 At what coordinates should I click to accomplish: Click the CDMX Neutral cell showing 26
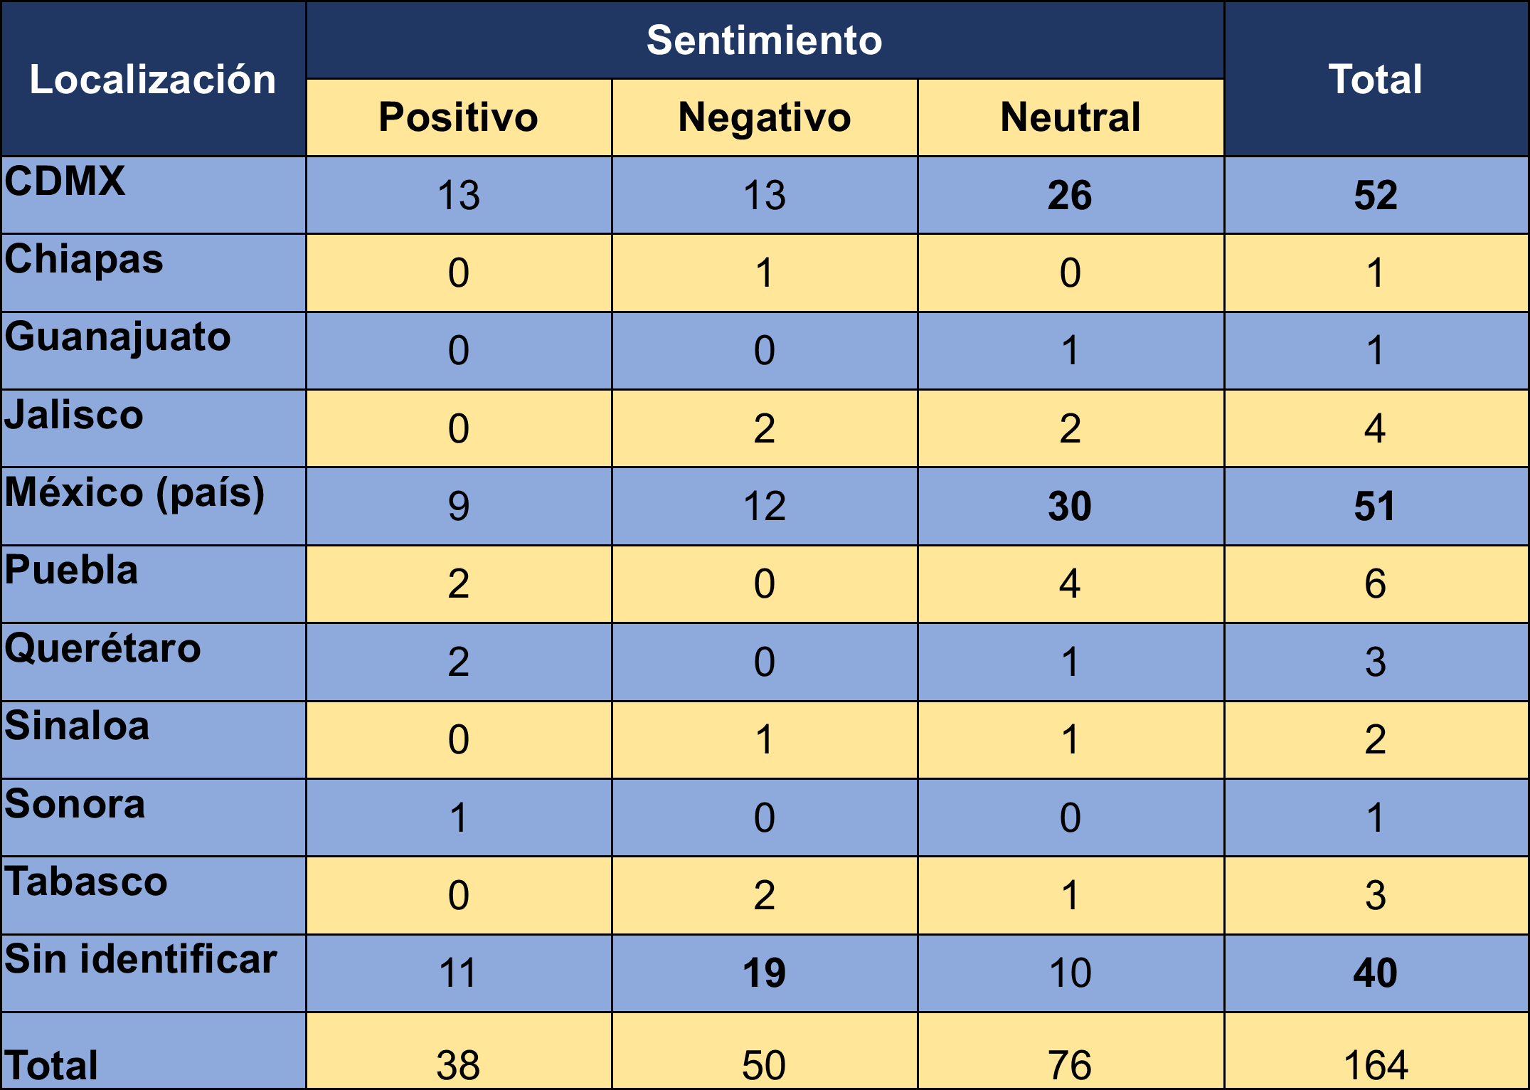click(x=1071, y=196)
